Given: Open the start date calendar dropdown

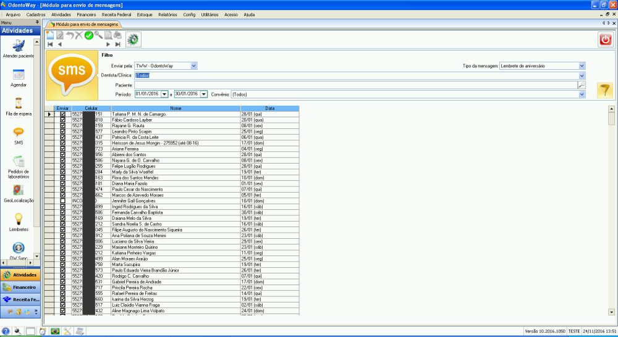Looking at the screenshot, I should 164,94.
